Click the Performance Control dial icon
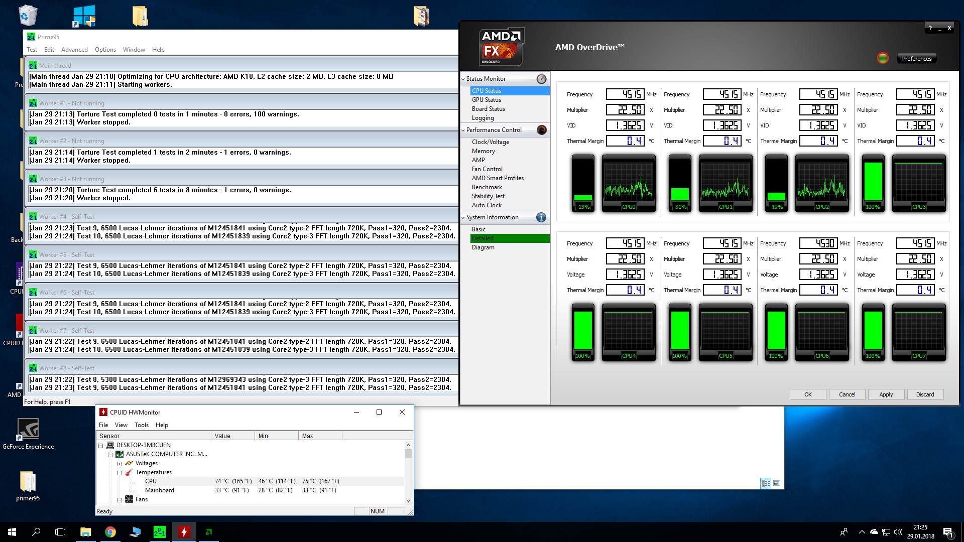Screen dimensions: 964x542 pyautogui.click(x=541, y=130)
